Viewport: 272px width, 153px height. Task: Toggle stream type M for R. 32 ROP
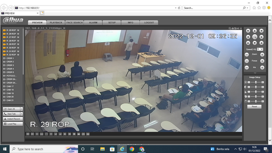pyautogui.click(x=18, y=55)
